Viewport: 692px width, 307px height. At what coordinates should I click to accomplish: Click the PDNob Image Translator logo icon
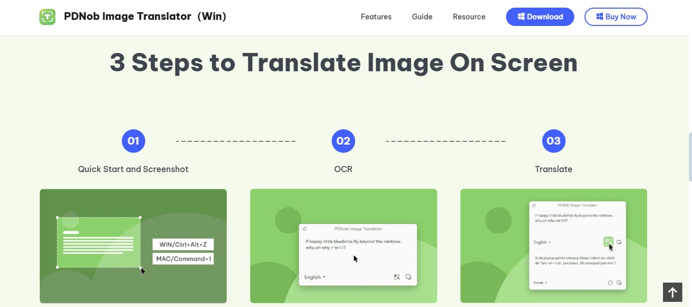(x=47, y=16)
